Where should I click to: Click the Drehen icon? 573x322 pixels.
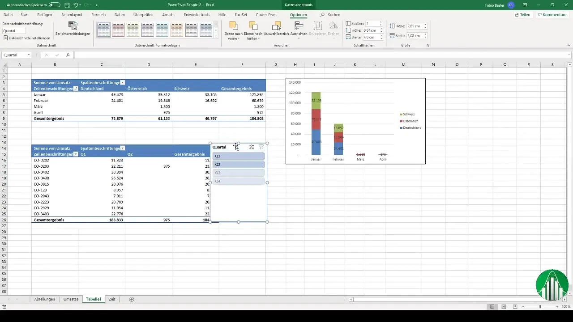pos(334,26)
